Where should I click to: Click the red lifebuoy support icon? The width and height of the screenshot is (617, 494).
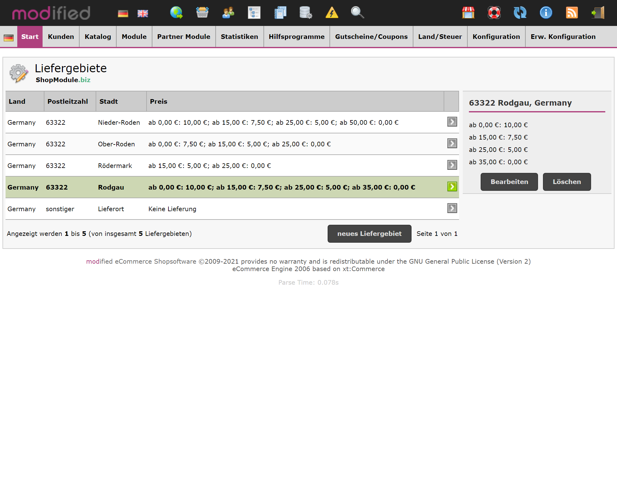click(494, 13)
